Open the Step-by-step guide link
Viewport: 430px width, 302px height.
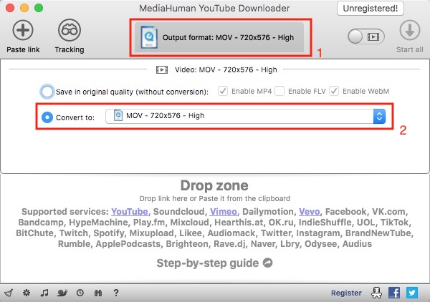click(x=214, y=263)
